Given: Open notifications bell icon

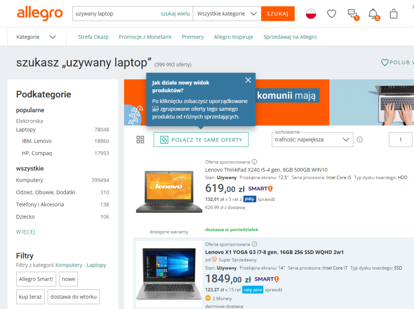Looking at the screenshot, I should point(374,14).
